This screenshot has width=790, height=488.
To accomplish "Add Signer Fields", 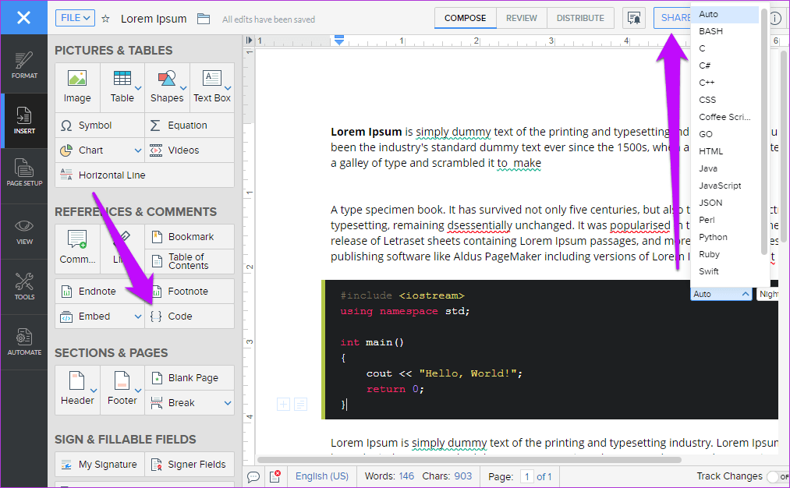I will coord(190,465).
